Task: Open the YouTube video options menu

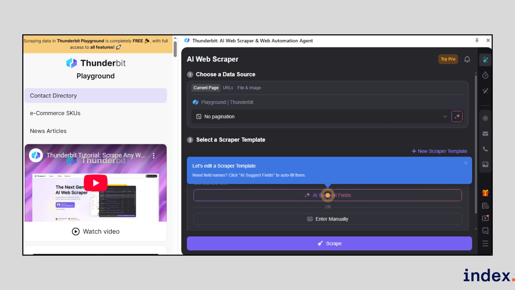Action: point(154,155)
